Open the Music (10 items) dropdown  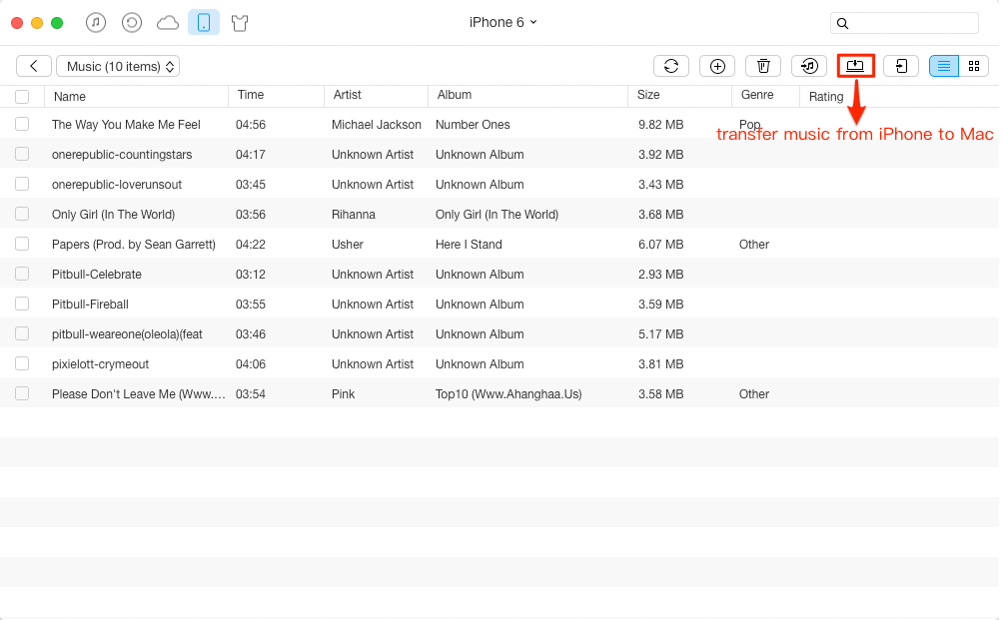click(118, 66)
